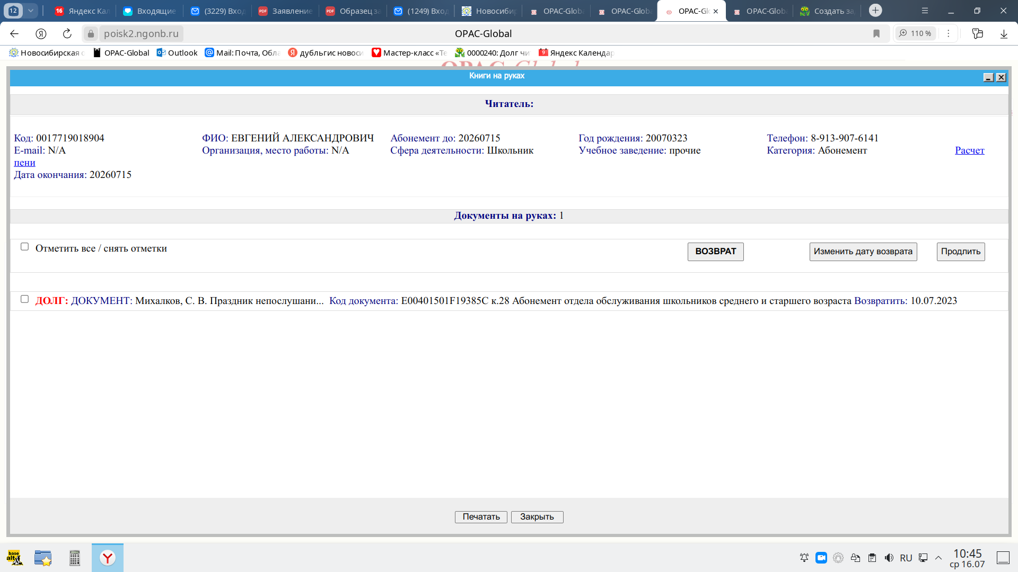The image size is (1018, 572).
Task: Open the Расчет пени link
Action: coord(969,150)
